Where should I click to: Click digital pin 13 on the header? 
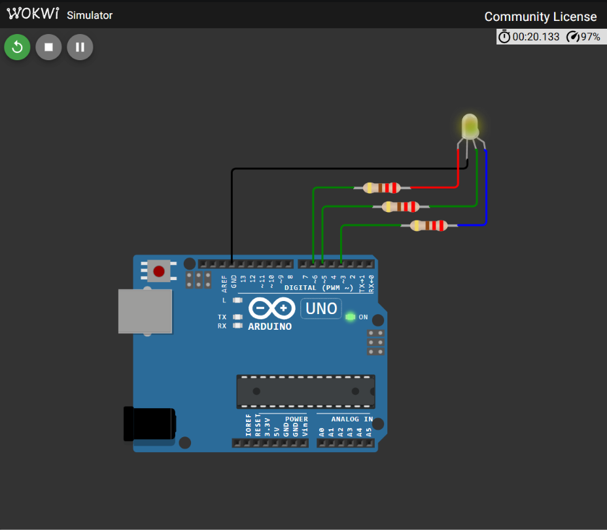[x=241, y=264]
